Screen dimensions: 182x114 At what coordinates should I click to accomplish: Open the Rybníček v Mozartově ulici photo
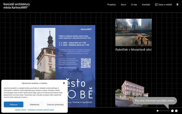tap(133, 32)
